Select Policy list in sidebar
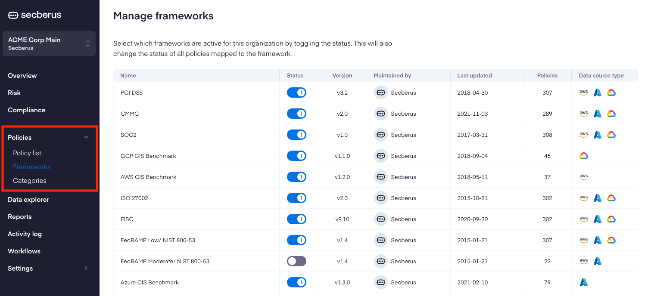Image resolution: width=651 pixels, height=296 pixels. tap(27, 153)
